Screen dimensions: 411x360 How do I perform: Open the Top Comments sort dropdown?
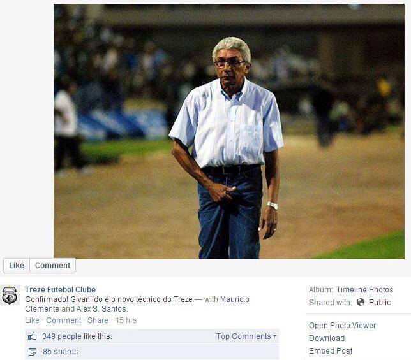246,336
